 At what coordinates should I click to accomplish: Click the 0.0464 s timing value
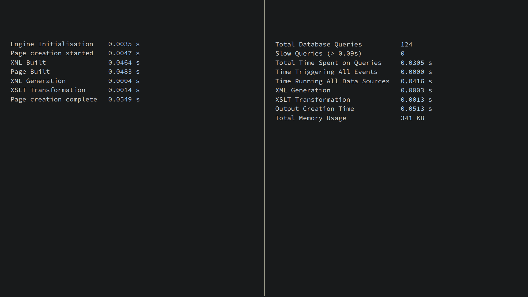[124, 62]
